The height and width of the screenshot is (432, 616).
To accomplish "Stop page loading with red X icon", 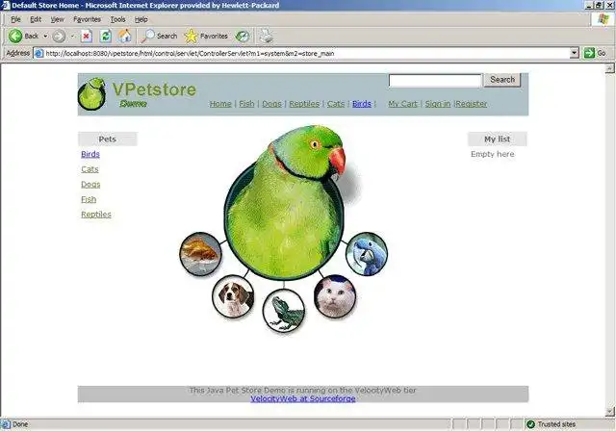I will 86,37.
